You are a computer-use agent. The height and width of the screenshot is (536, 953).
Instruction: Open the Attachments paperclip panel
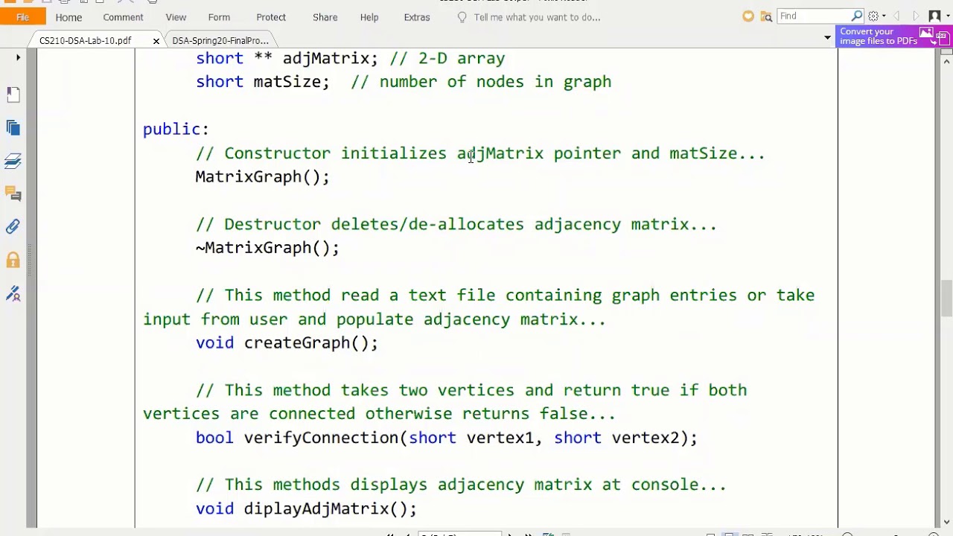pos(13,227)
